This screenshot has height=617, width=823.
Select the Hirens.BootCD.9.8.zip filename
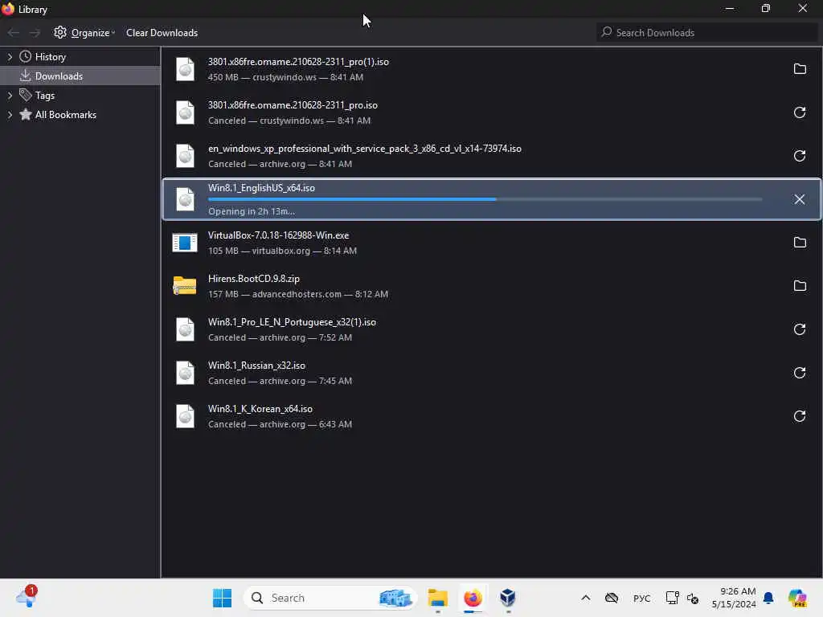pyautogui.click(x=253, y=279)
